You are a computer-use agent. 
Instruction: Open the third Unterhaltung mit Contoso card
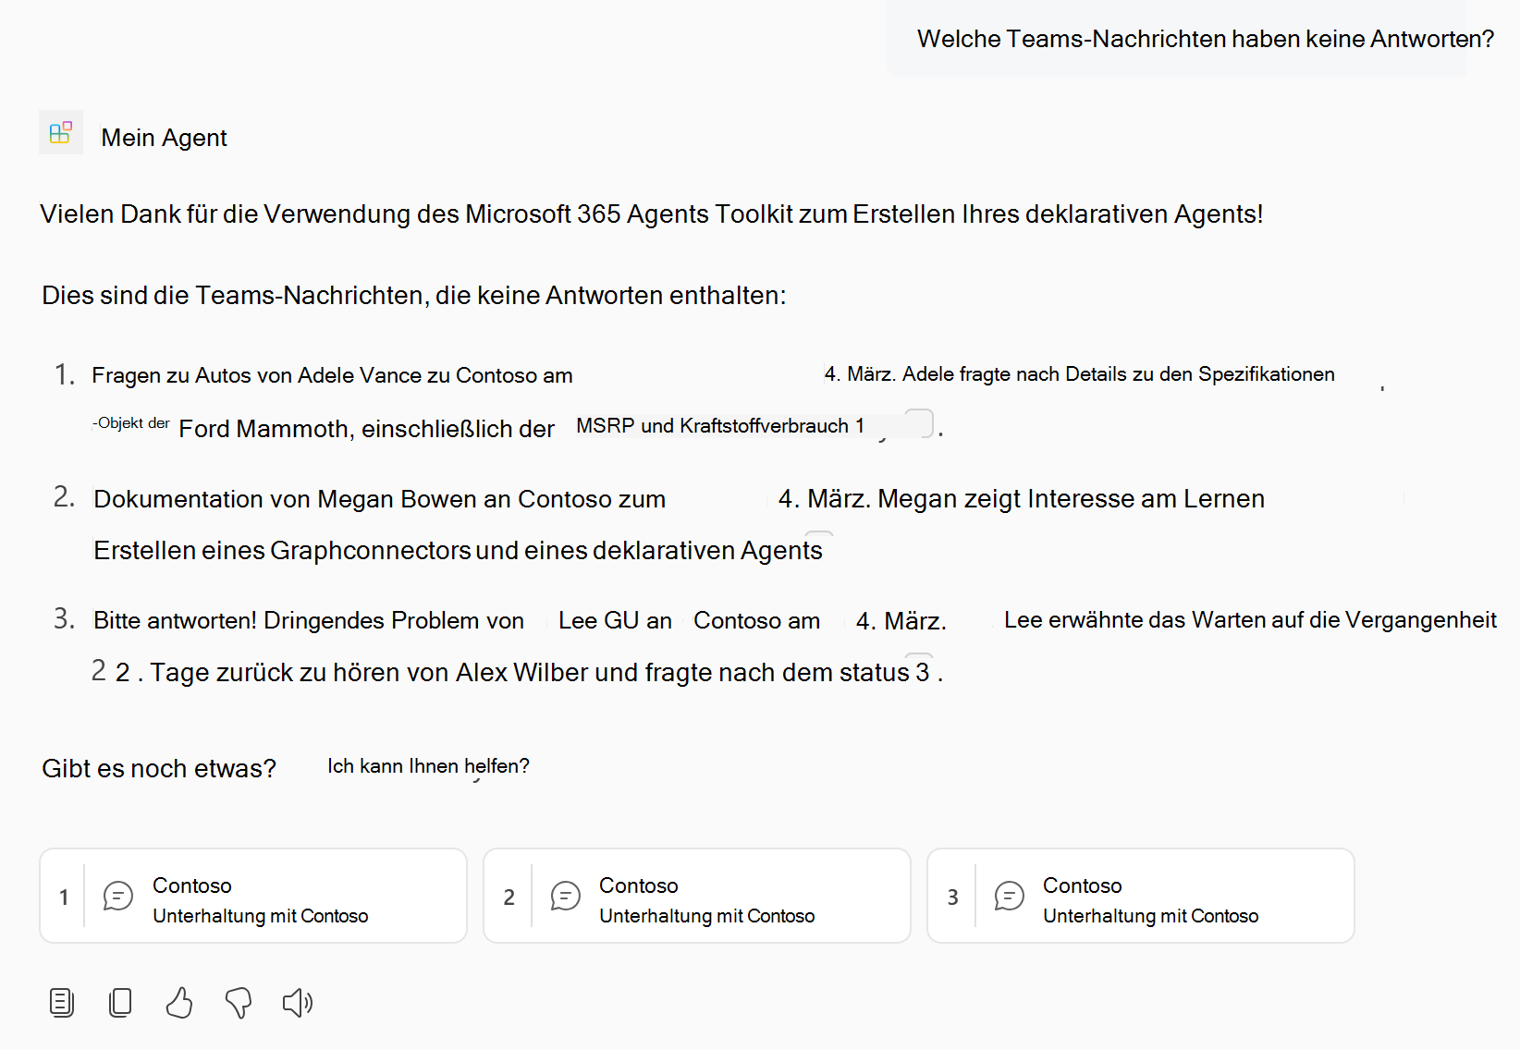click(x=1140, y=896)
